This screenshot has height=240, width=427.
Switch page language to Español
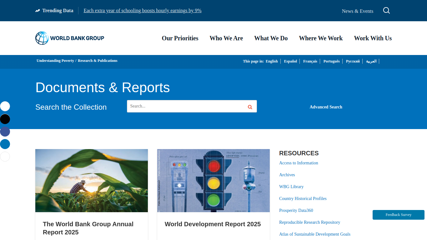tap(290, 61)
